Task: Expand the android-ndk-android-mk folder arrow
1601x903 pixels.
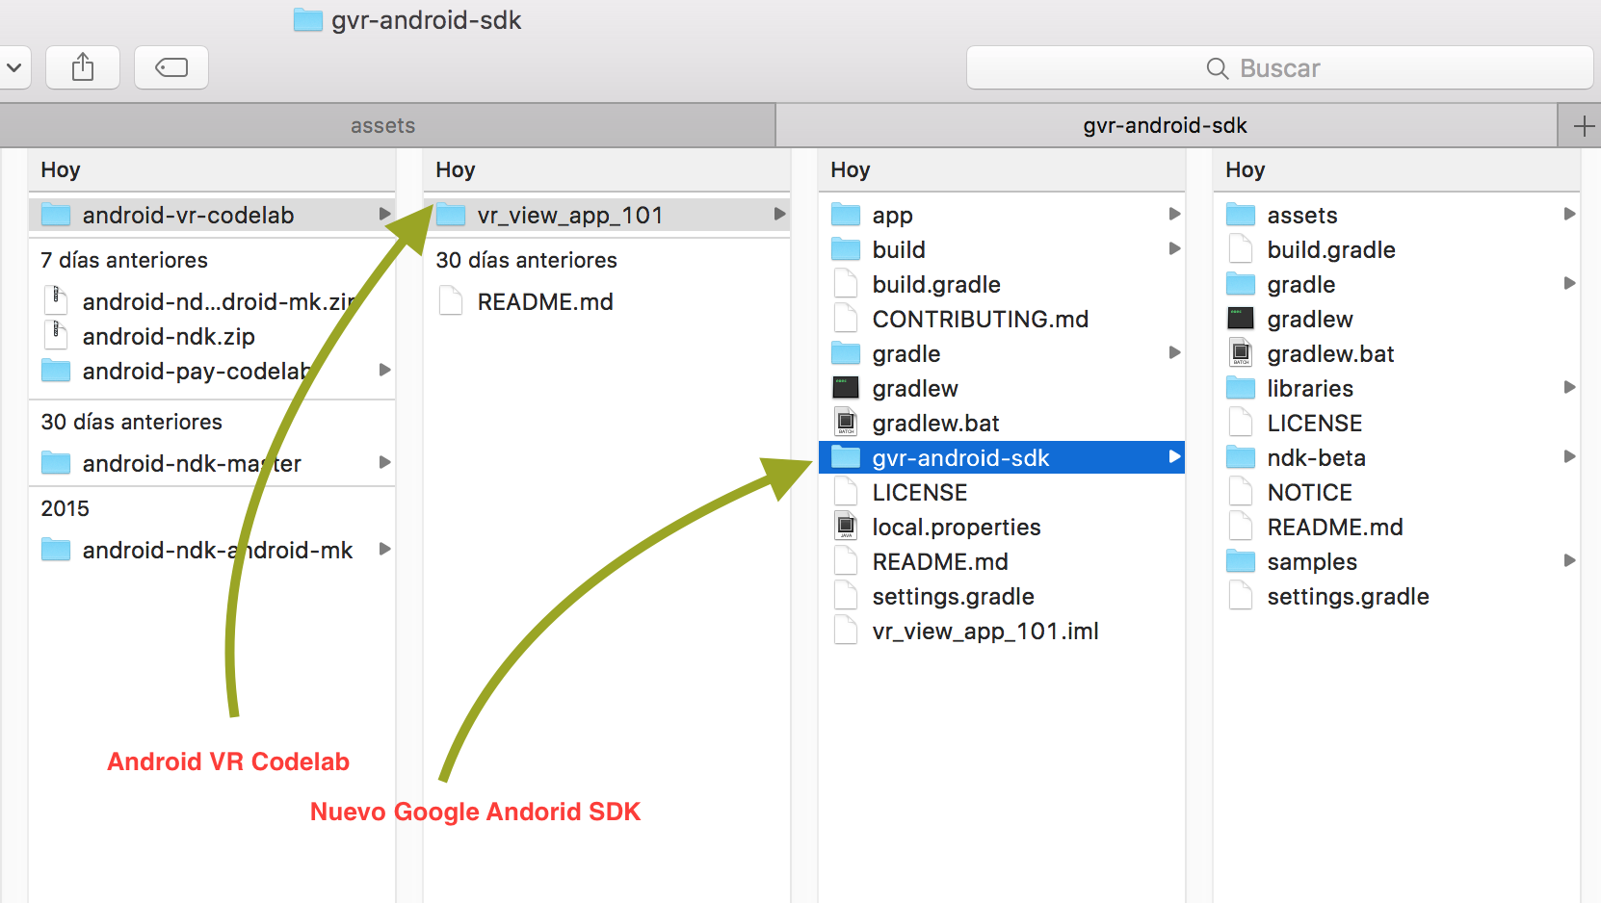Action: click(x=384, y=549)
